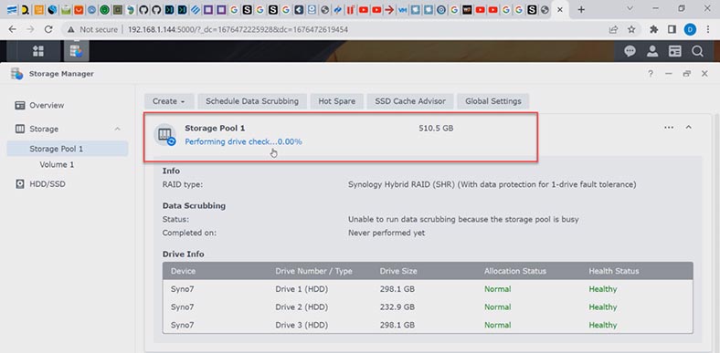Click the Performing drive check status link
This screenshot has width=720, height=353.
click(243, 141)
